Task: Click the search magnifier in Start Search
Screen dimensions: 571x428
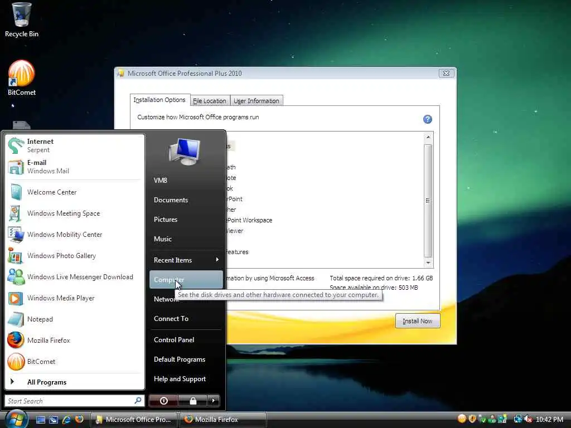Action: point(138,401)
